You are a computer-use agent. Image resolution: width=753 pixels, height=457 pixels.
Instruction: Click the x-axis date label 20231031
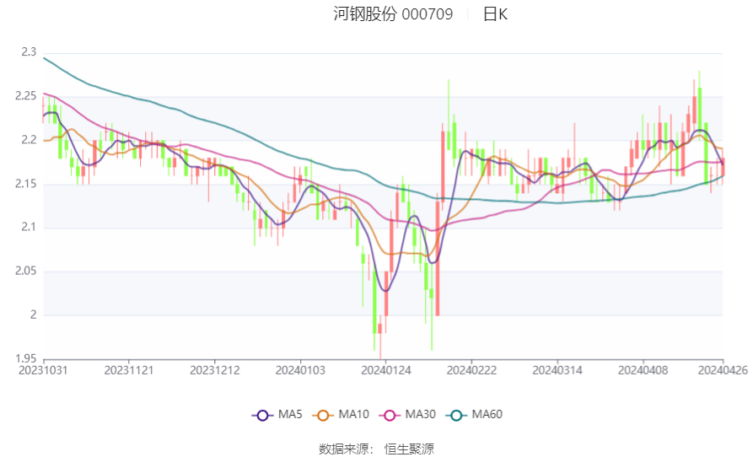tap(43, 371)
